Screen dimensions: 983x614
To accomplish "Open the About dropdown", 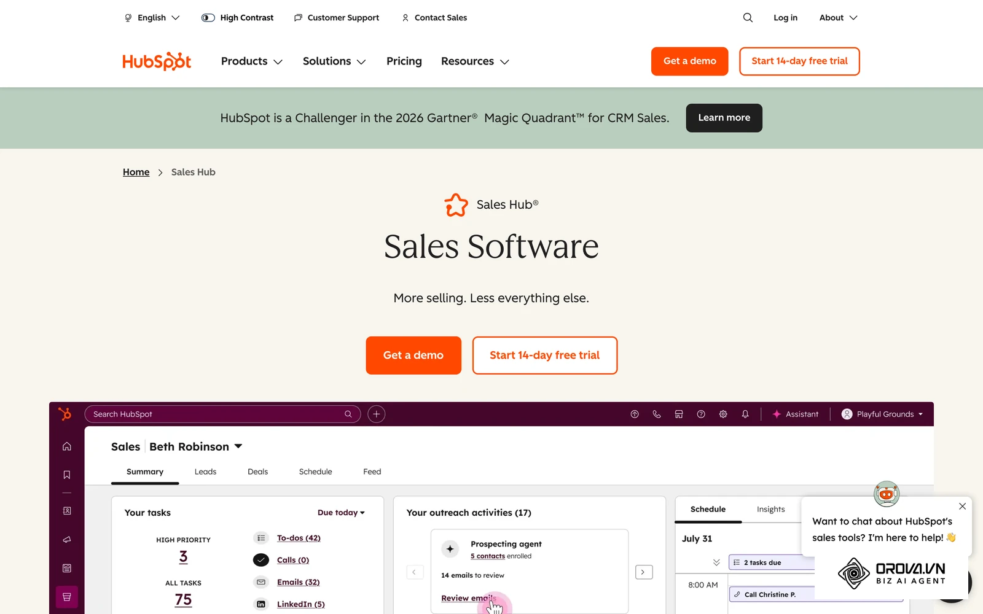I will [x=838, y=18].
